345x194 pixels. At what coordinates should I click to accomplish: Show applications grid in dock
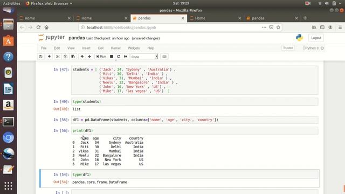point(9,186)
